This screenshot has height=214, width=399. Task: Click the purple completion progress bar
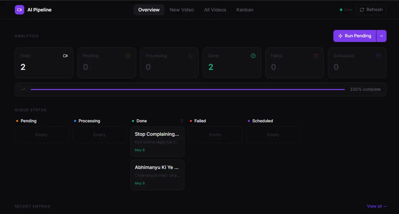(x=188, y=89)
